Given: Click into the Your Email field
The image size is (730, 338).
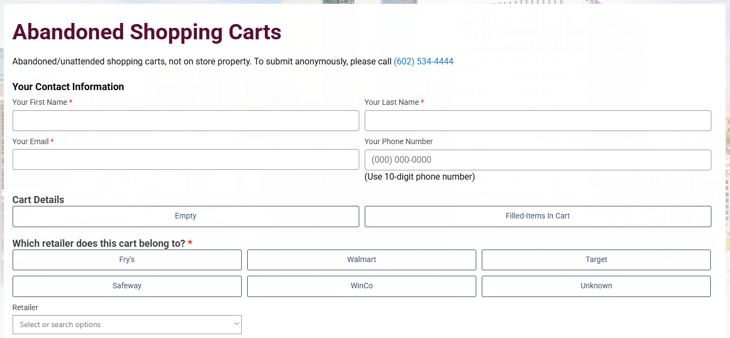Looking at the screenshot, I should [x=185, y=159].
